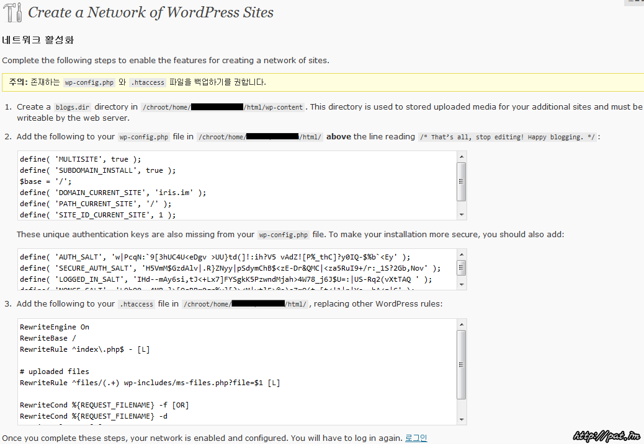Click the '# uploaded files' comment line

pyautogui.click(x=55, y=372)
